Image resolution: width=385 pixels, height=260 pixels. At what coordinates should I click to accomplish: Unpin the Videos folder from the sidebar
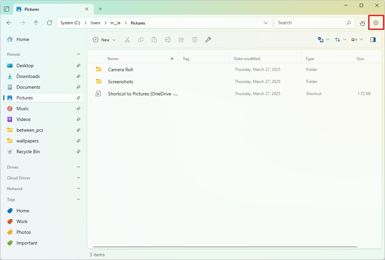click(78, 119)
